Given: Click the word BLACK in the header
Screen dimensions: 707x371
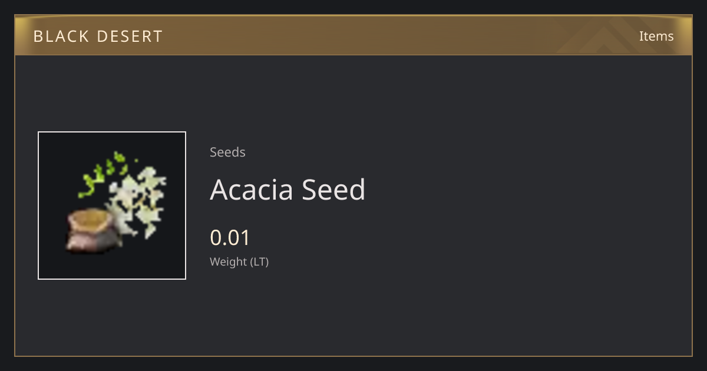Looking at the screenshot, I should [60, 37].
